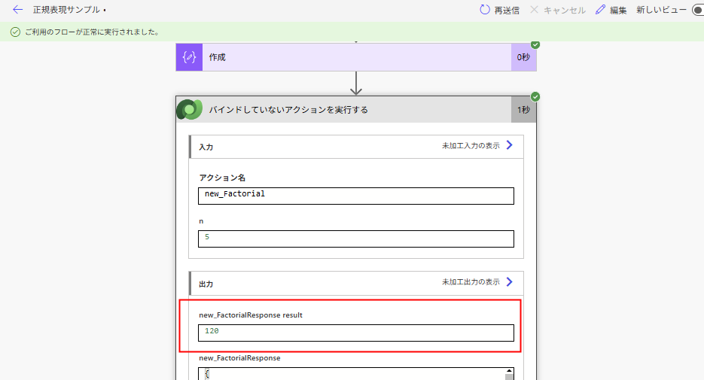Click the green checkmark on the Dataverse action
The width and height of the screenshot is (704, 380).
(535, 97)
